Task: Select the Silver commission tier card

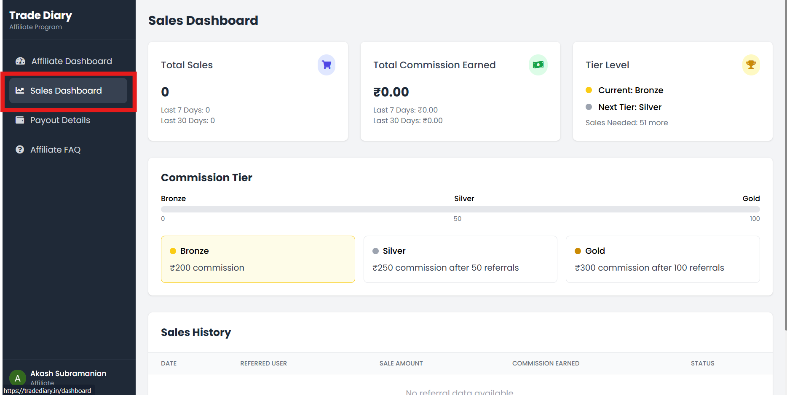Action: tap(460, 259)
